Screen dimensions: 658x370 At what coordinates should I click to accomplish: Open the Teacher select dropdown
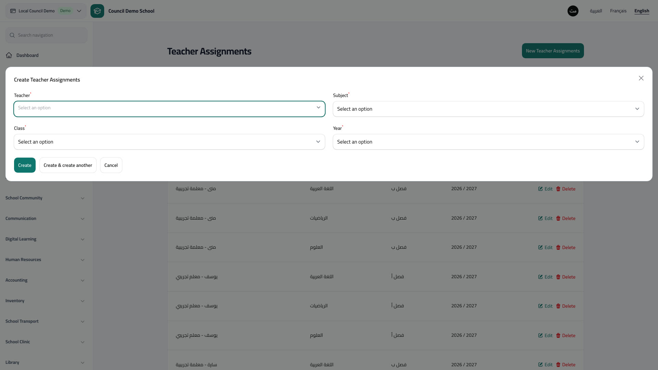pos(169,109)
